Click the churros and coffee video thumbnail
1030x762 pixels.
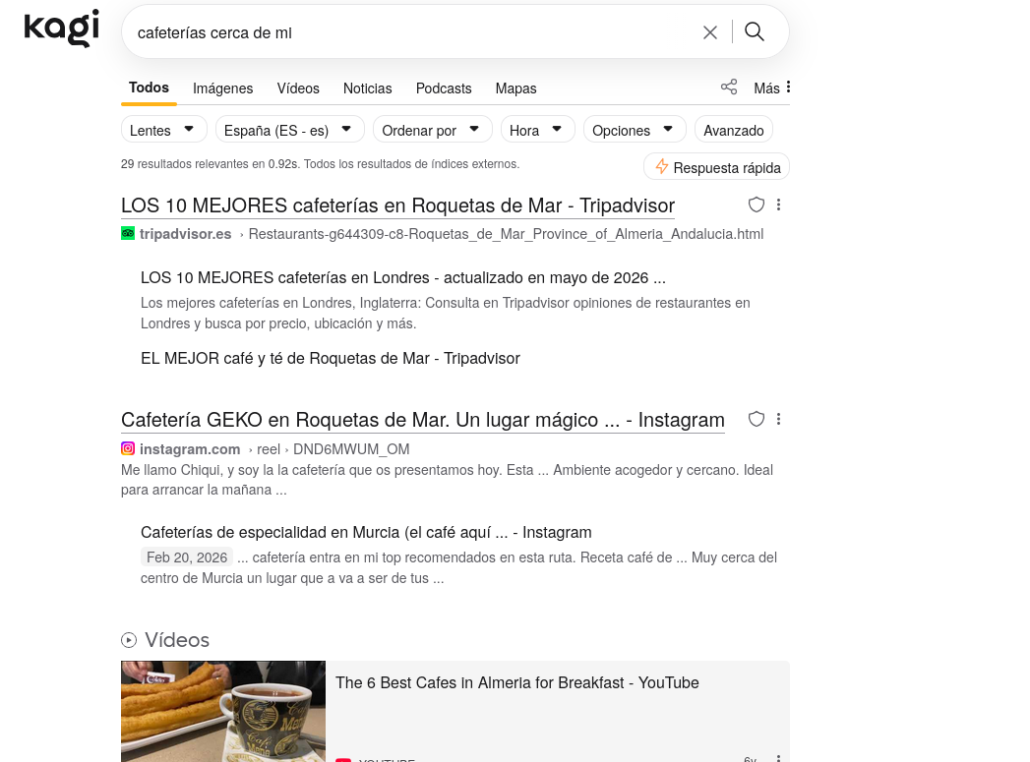pyautogui.click(x=223, y=712)
